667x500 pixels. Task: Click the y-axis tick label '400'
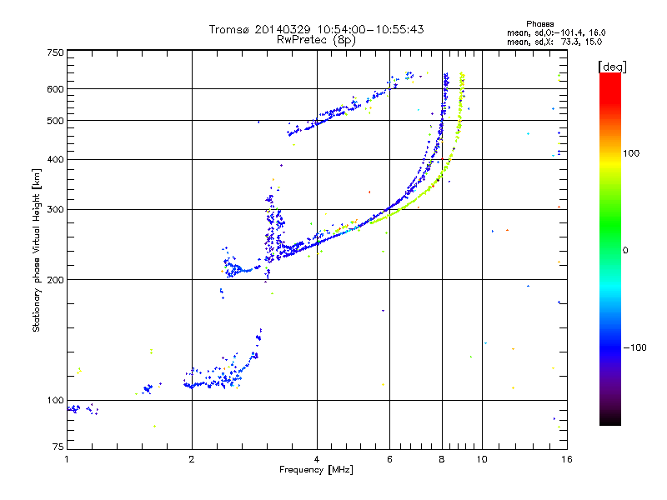pyautogui.click(x=55, y=160)
